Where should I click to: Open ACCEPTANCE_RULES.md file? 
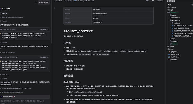coord(182,25)
